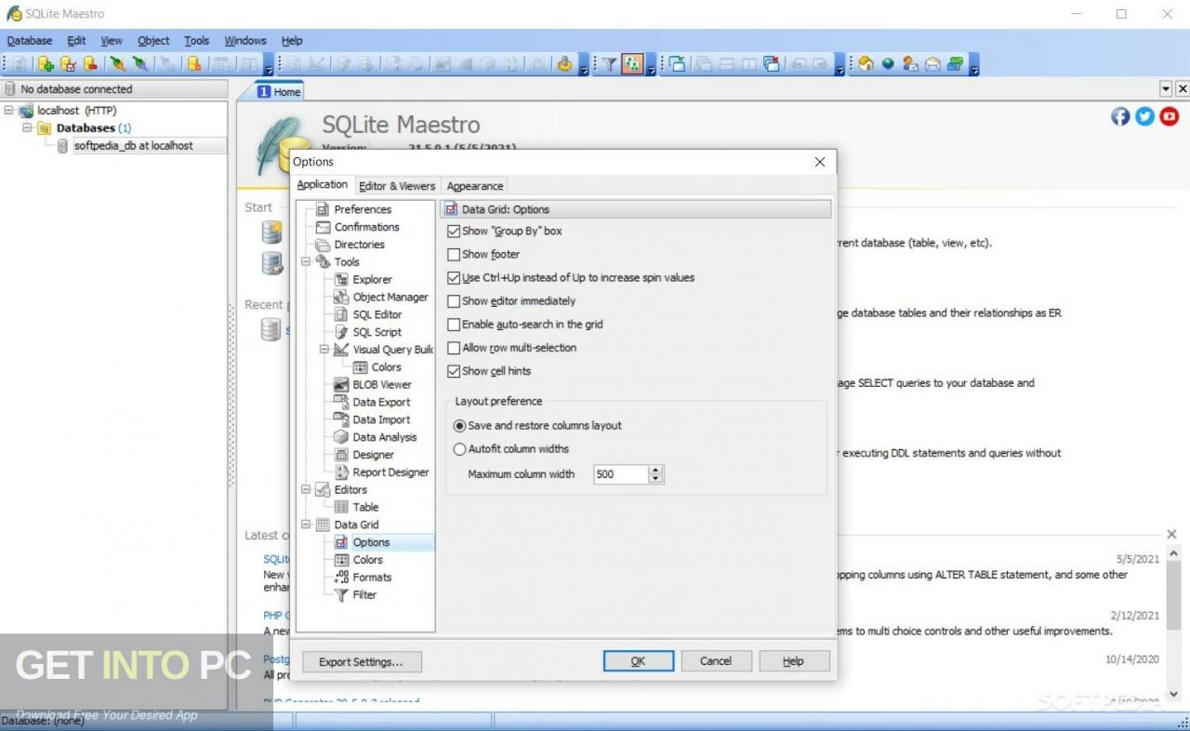This screenshot has height=731, width=1190.
Task: Select Directories in the options tree
Action: tap(359, 245)
